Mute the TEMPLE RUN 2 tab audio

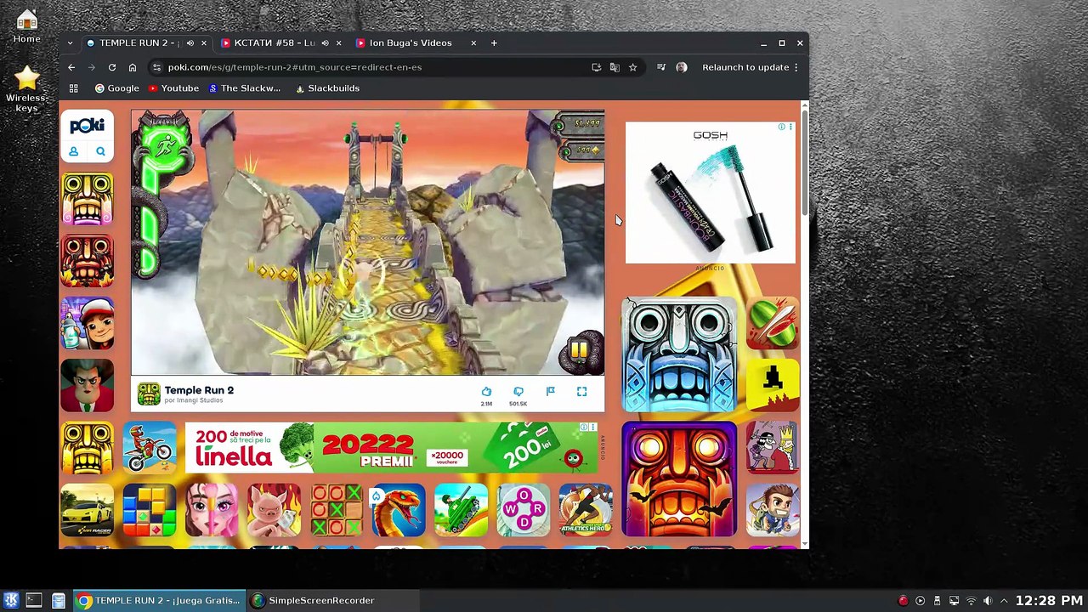[190, 43]
